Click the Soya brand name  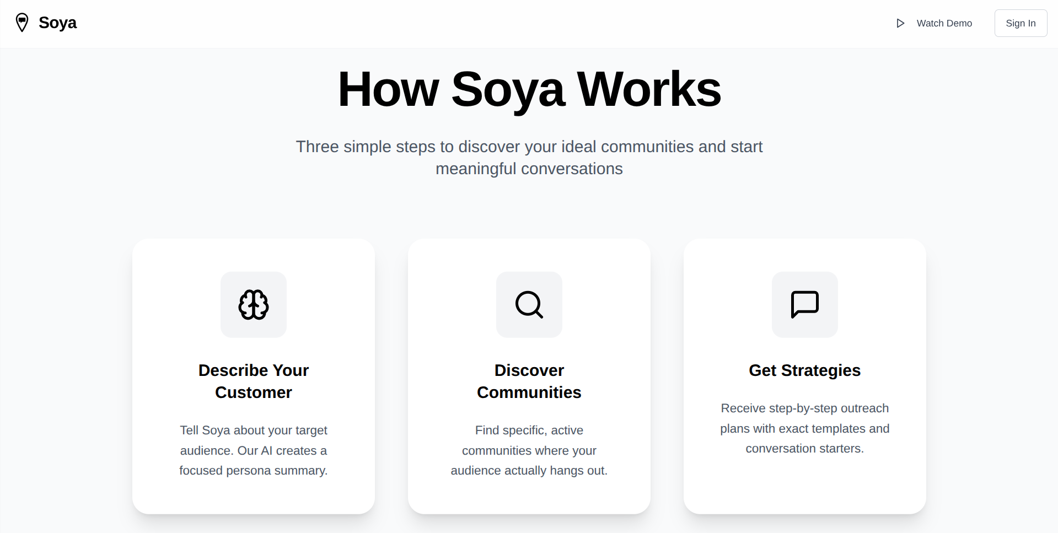(x=57, y=23)
